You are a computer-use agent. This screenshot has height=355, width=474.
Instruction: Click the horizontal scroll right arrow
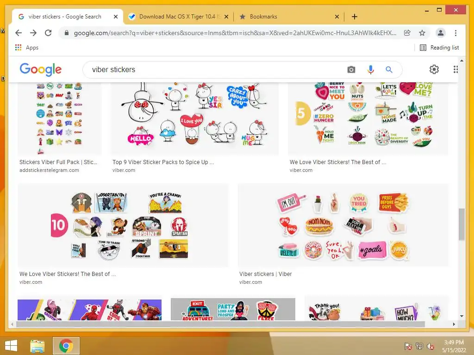(454, 324)
